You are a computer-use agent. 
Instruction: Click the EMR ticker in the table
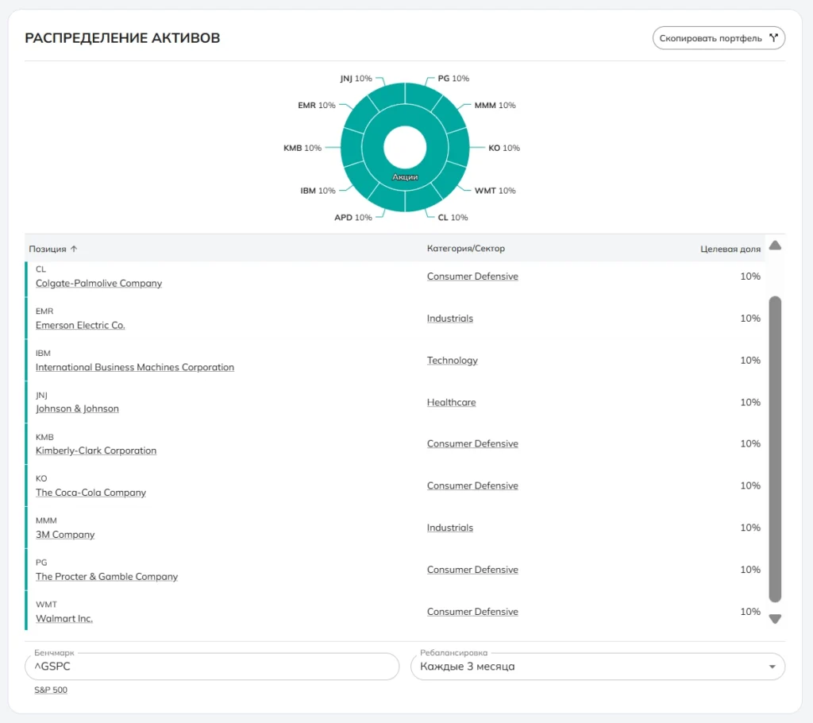coord(44,311)
